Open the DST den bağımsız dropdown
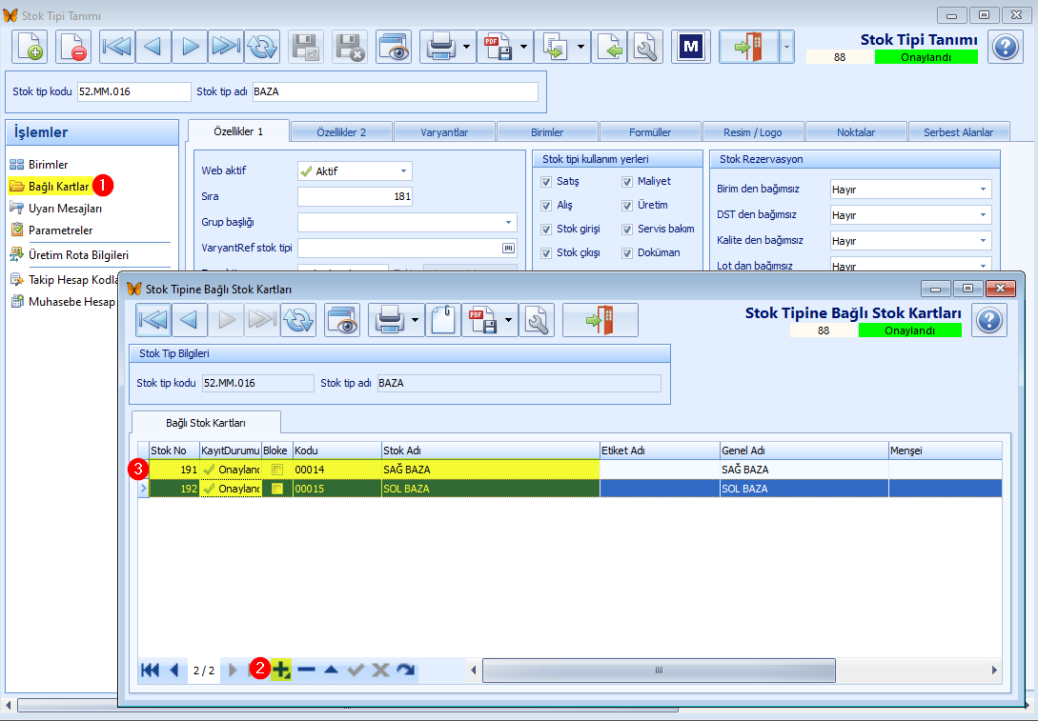This screenshot has height=721, width=1038. click(983, 215)
